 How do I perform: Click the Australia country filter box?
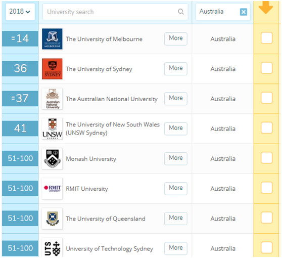223,12
